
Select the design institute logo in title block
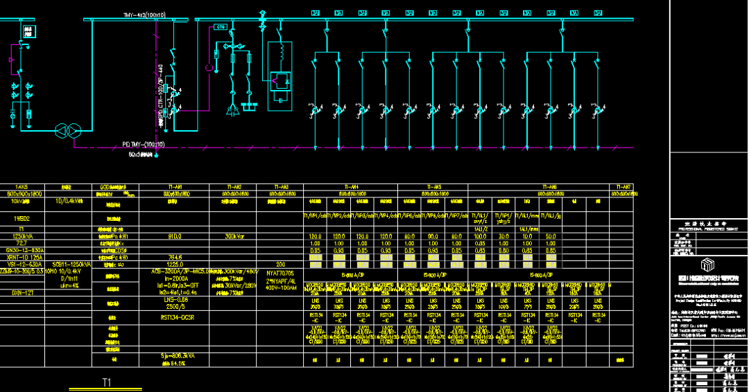pos(707,265)
